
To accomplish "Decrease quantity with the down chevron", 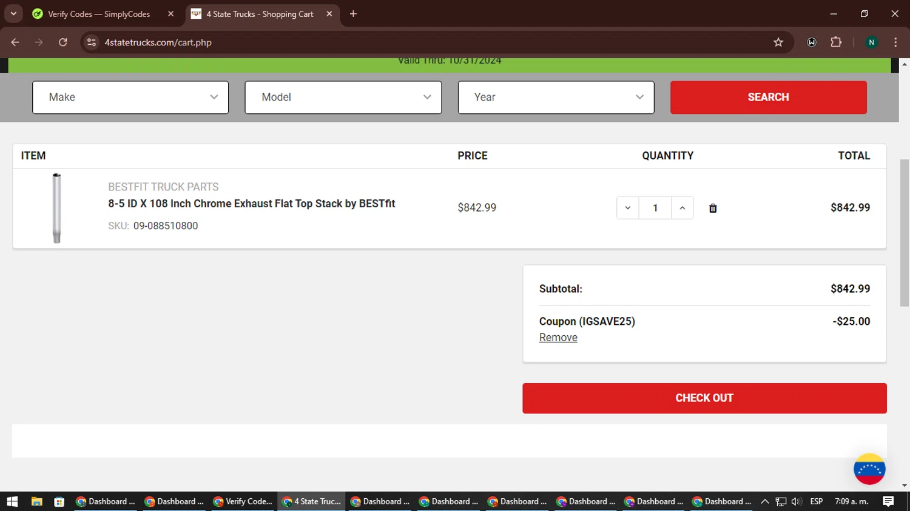I will point(628,208).
